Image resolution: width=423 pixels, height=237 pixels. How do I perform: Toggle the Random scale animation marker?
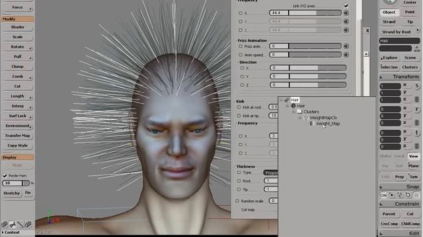tap(237, 201)
